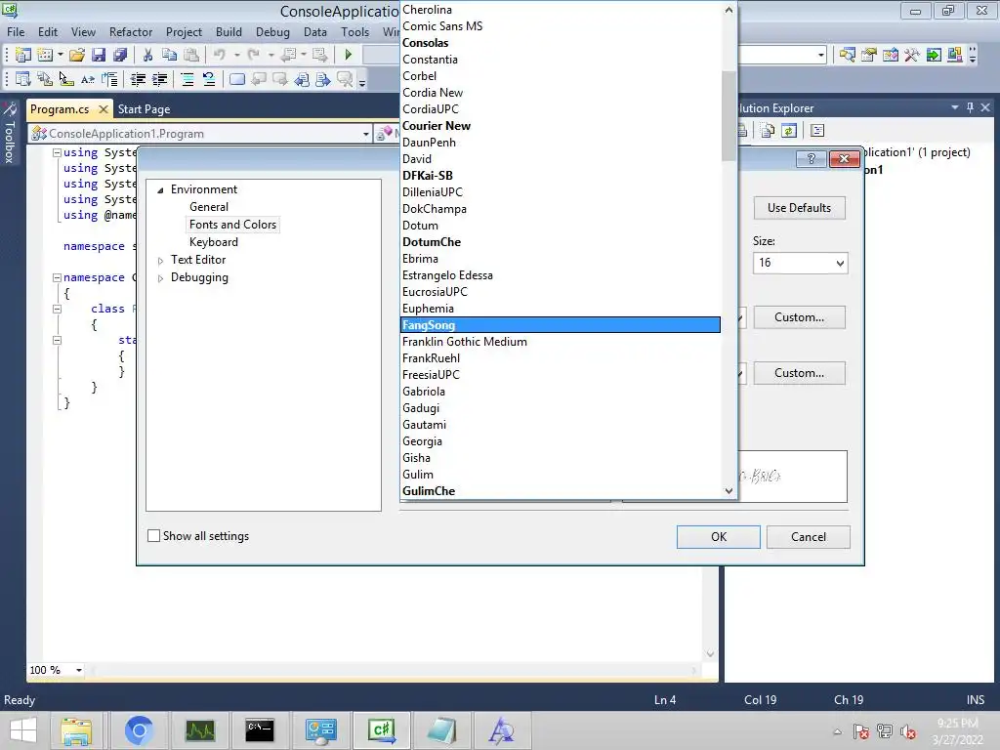This screenshot has height=750, width=1000.
Task: Click the Increase Indent icon
Action: [x=159, y=80]
